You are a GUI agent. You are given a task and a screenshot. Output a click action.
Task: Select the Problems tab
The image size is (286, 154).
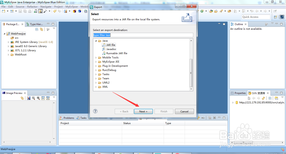coord(67,118)
